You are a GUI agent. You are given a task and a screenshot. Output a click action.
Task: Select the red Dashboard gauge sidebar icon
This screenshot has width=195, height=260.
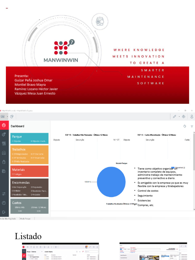(4, 125)
